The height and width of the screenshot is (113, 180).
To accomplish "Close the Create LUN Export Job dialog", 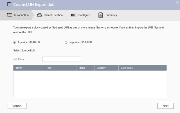I will (177, 3).
